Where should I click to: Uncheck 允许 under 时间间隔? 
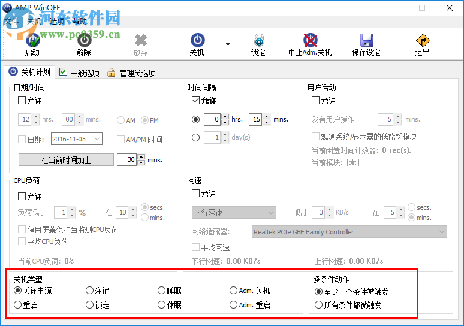pos(195,101)
